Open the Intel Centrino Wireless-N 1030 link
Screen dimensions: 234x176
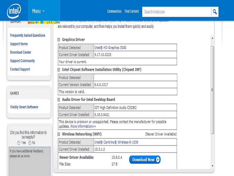pos(116,142)
